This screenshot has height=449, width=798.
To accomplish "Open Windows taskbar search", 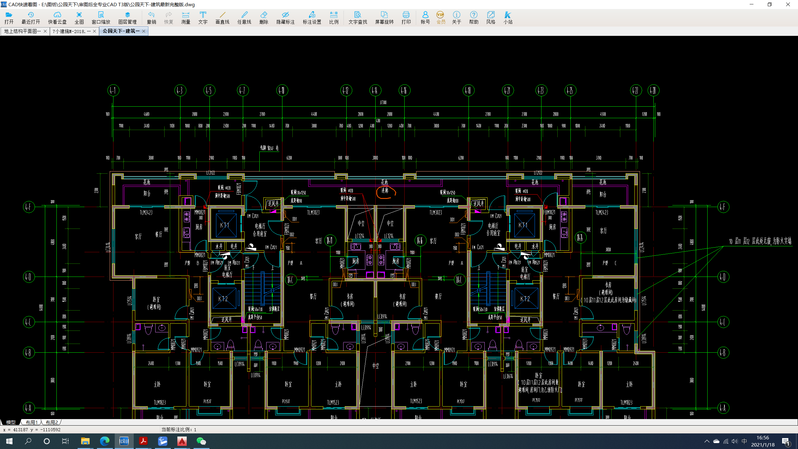I will (28, 441).
